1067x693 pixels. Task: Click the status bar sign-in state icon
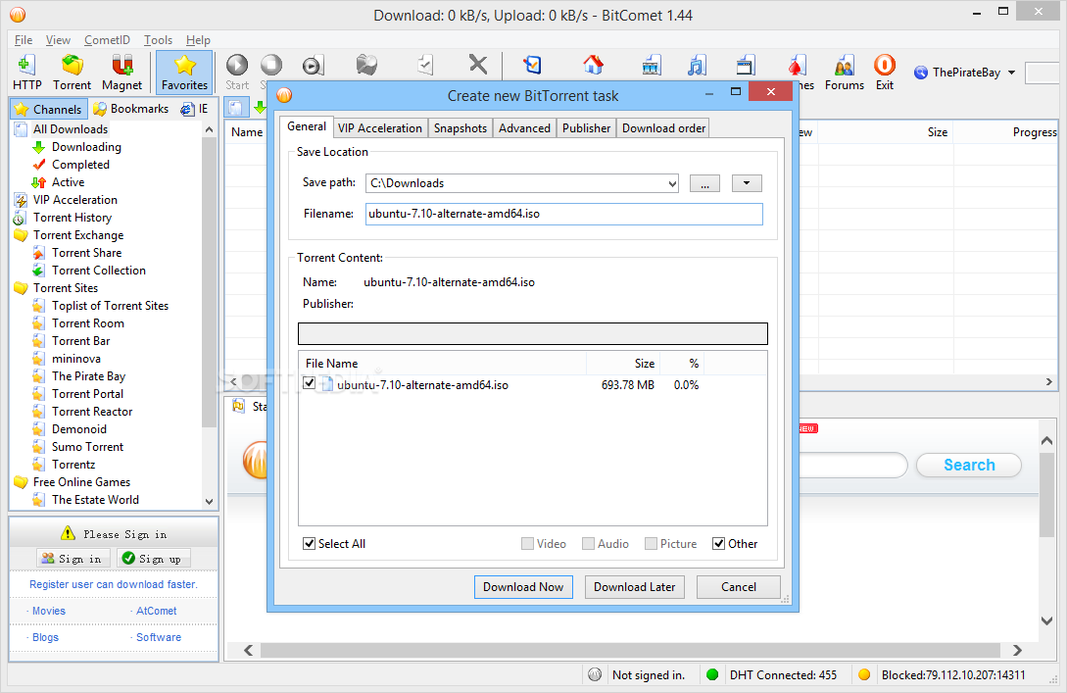pos(595,674)
